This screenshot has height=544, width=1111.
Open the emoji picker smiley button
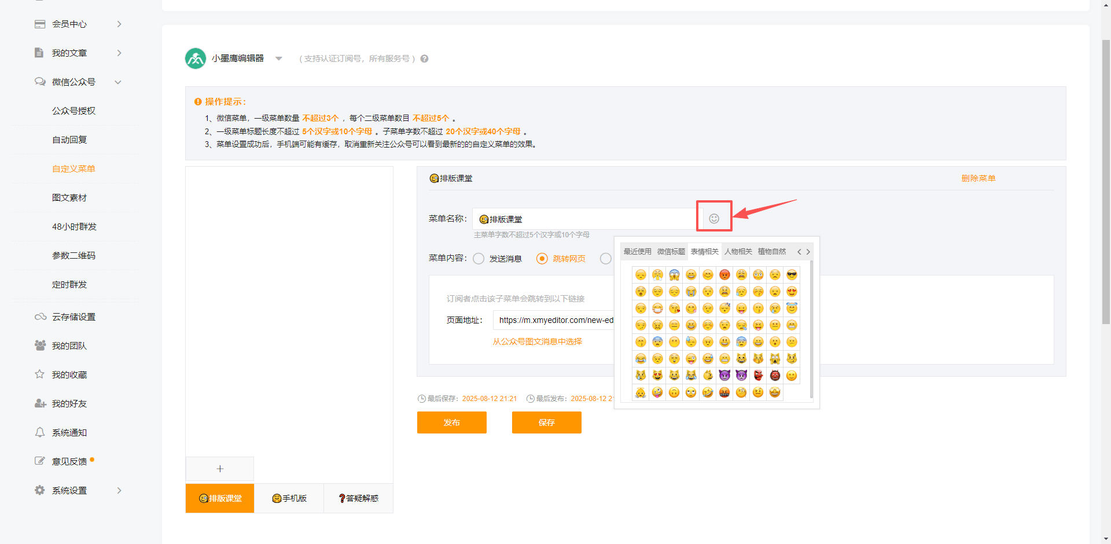[x=714, y=218]
